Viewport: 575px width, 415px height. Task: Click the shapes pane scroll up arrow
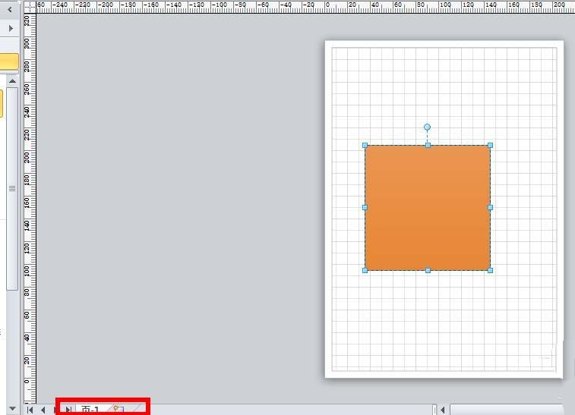[x=12, y=80]
